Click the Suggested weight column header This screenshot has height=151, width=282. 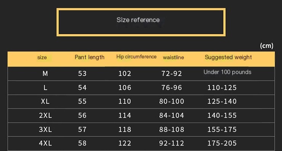pyautogui.click(x=228, y=57)
